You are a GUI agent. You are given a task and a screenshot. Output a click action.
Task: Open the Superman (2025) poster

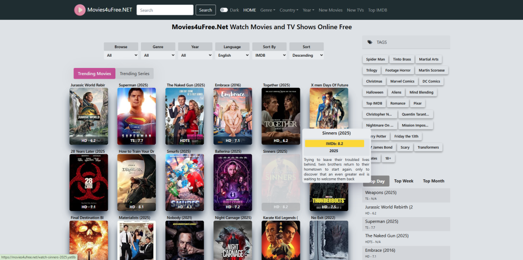136,116
